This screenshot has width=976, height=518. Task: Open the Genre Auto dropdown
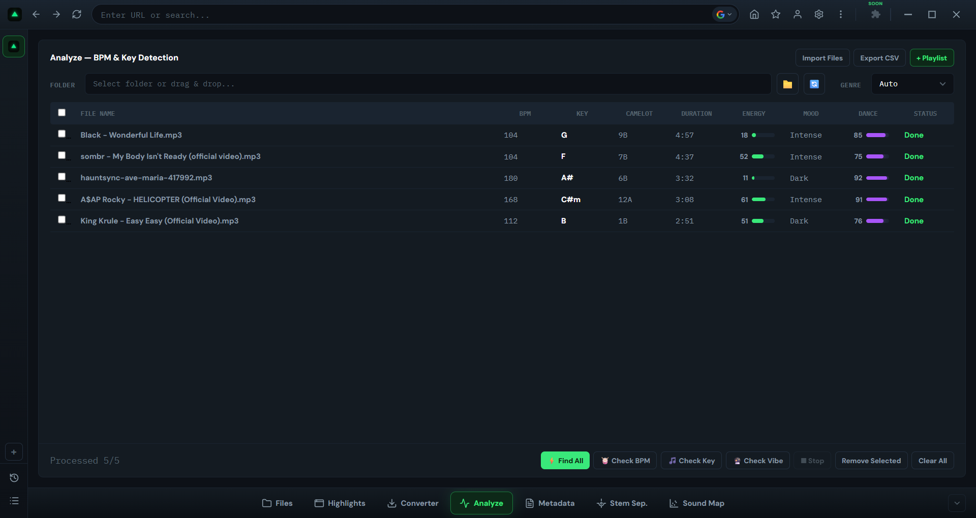coord(912,84)
